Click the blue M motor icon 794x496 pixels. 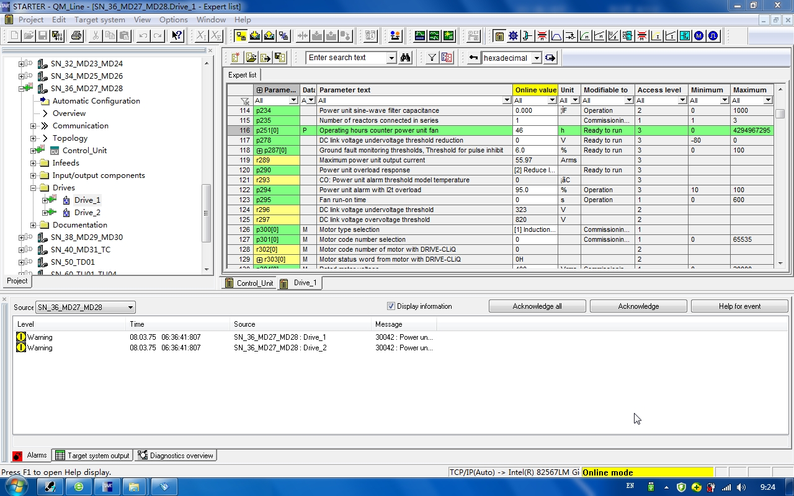pos(699,36)
